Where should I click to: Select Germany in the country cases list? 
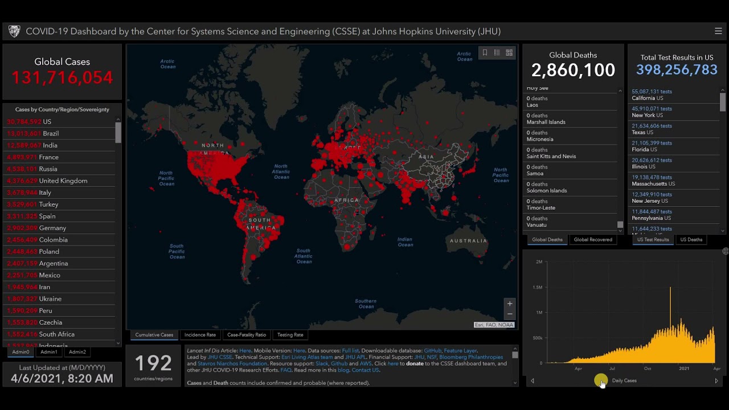point(60,228)
